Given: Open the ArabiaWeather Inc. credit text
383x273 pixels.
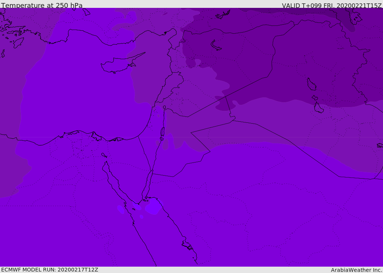Looking at the screenshot, I should [x=356, y=270].
